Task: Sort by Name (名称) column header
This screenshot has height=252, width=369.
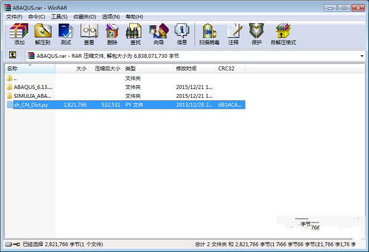Action: (x=30, y=68)
